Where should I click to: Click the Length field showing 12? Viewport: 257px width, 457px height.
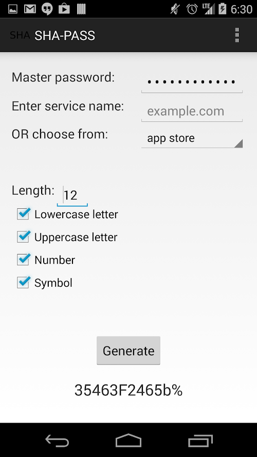[x=72, y=195]
